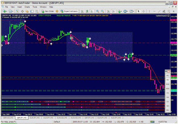Viewport: 178px width, 124px height.
Task: Click the New Order button
Action: click(x=48, y=11)
